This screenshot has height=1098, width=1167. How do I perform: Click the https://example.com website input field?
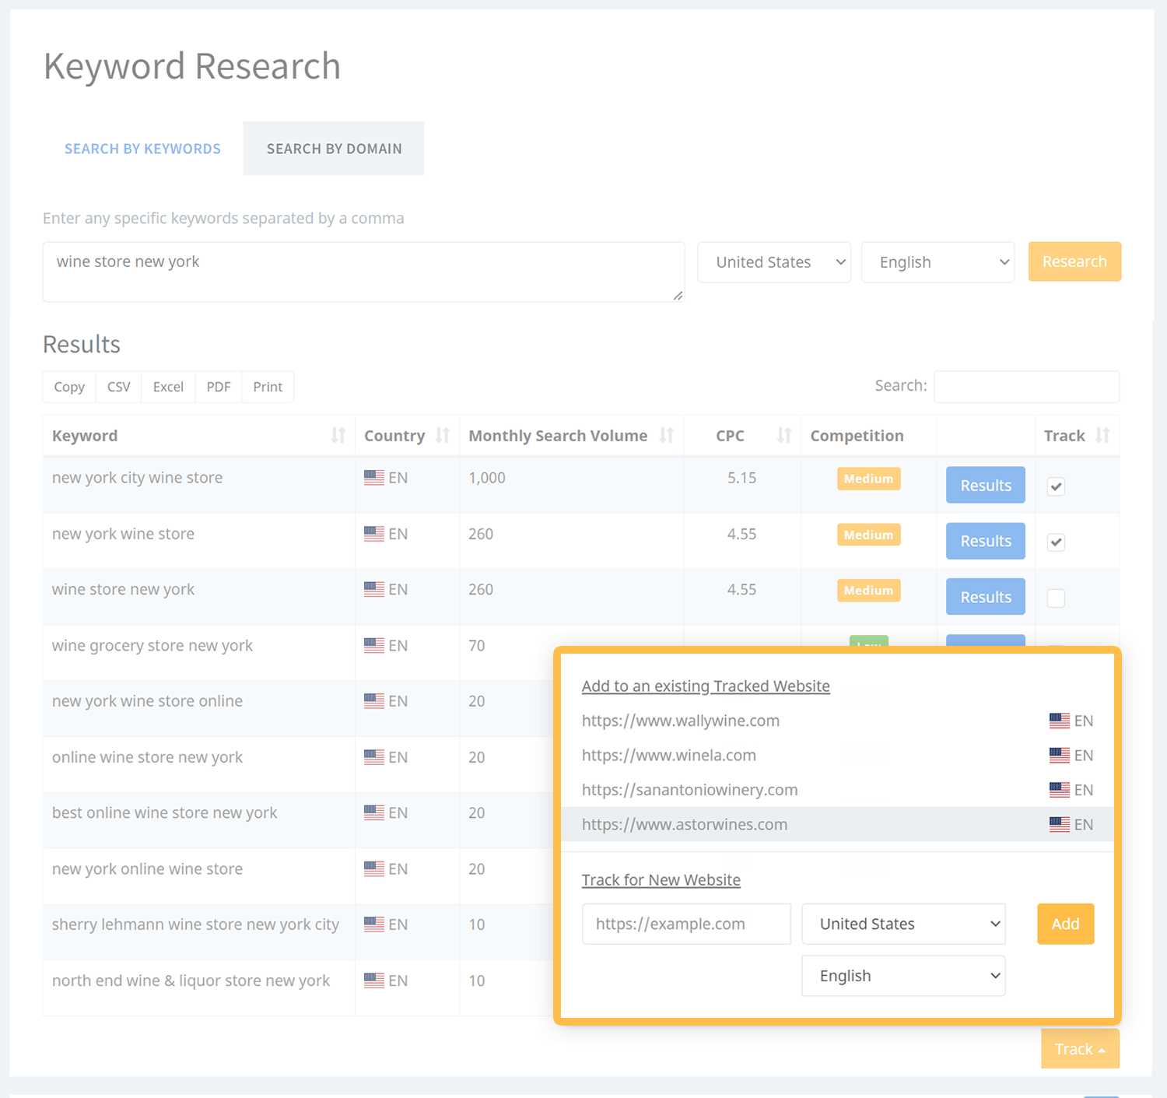click(685, 924)
